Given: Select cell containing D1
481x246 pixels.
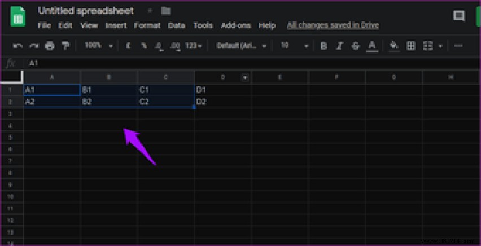Looking at the screenshot, I should pos(223,90).
